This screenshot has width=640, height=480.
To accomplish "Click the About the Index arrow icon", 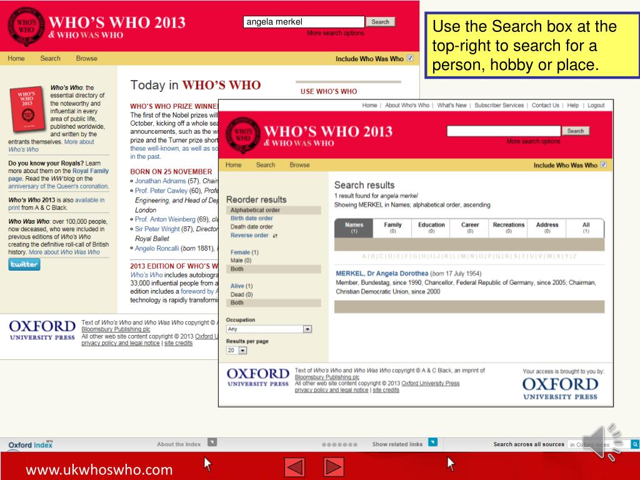I will (212, 442).
